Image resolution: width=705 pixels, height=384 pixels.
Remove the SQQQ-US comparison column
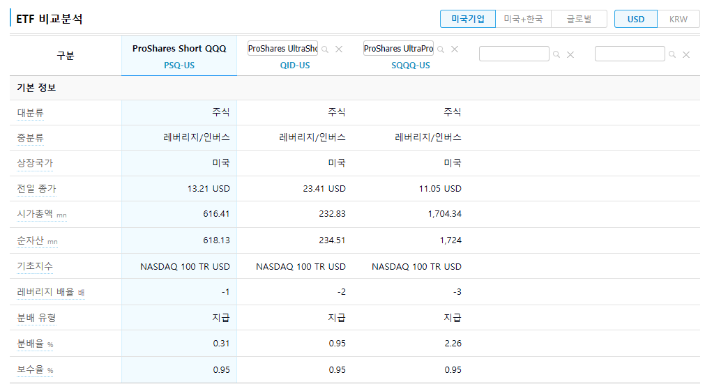[455, 49]
